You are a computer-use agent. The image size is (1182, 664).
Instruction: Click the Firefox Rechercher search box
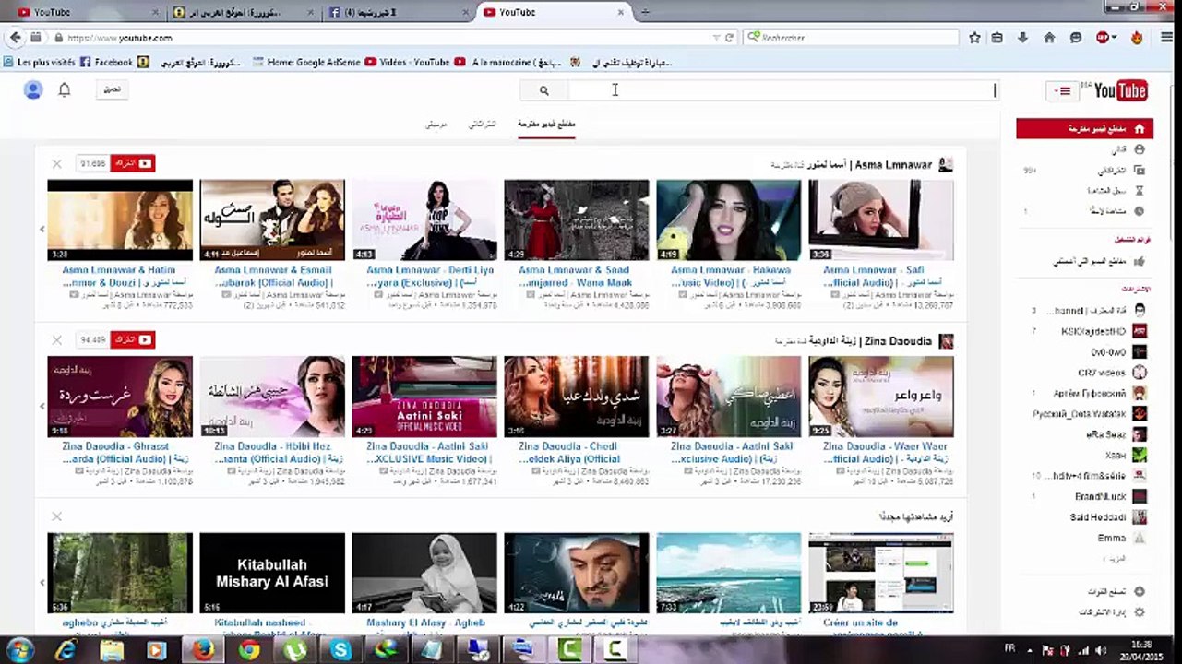849,38
